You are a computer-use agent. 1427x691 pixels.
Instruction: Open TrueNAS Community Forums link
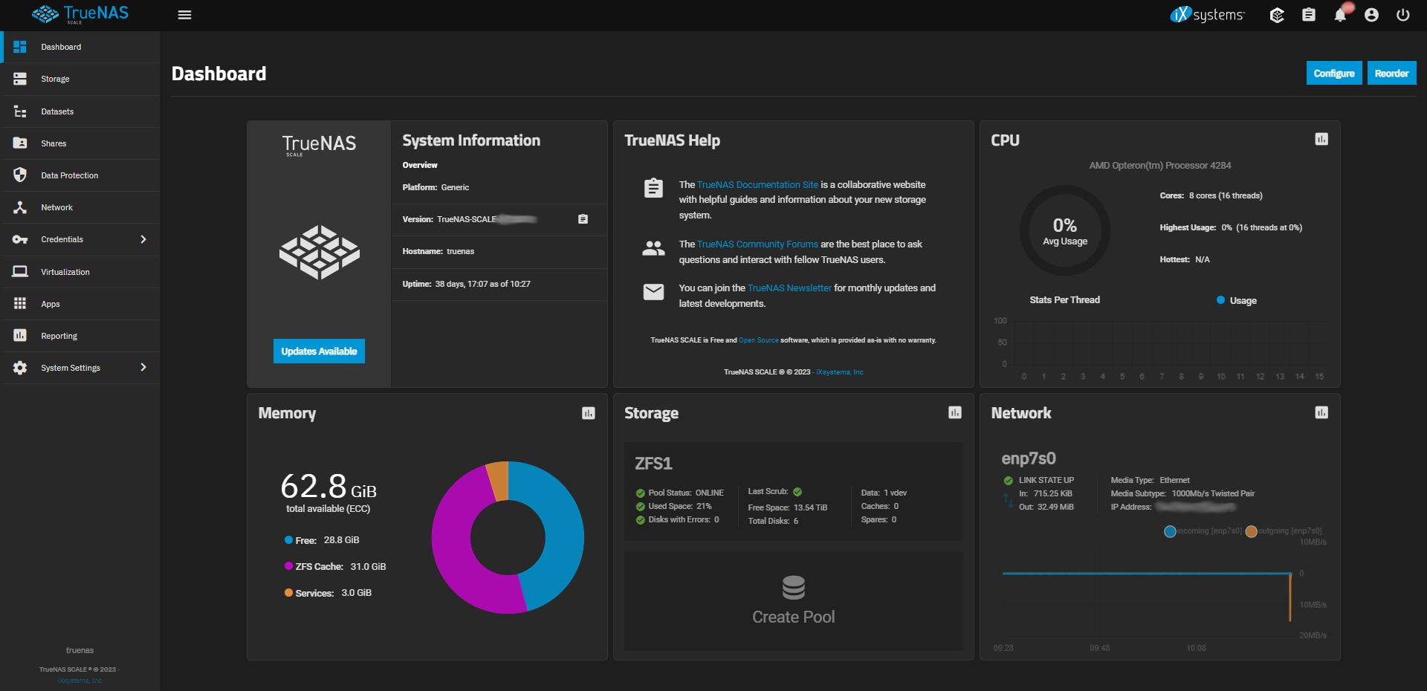click(x=757, y=244)
